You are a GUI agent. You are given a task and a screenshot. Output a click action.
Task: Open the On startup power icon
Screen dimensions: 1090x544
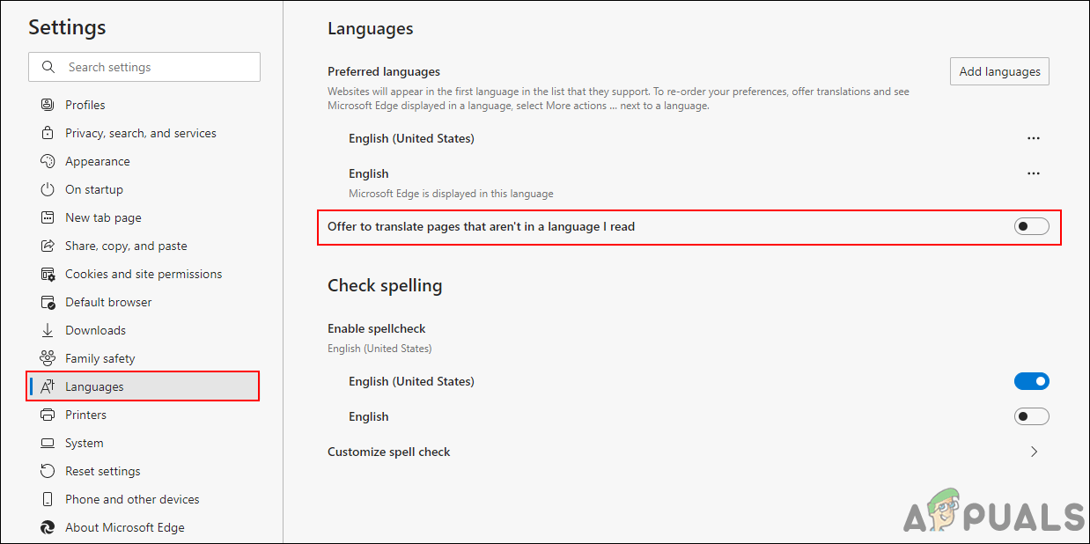pos(48,188)
